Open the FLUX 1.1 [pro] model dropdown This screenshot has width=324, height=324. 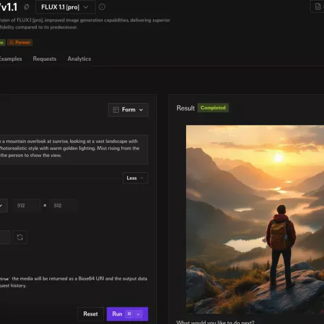coord(65,7)
